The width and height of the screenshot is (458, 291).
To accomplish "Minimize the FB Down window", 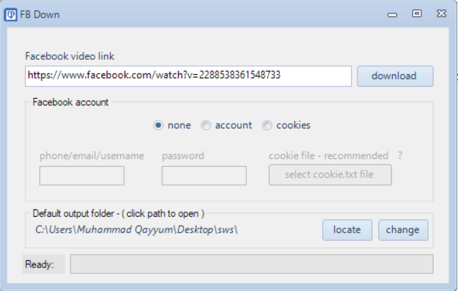I will pyautogui.click(x=392, y=14).
